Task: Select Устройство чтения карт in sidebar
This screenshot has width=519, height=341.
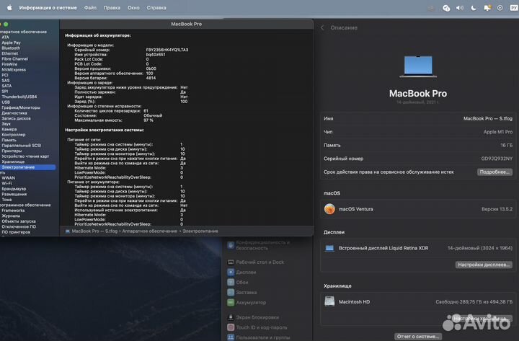Action: tap(25, 156)
